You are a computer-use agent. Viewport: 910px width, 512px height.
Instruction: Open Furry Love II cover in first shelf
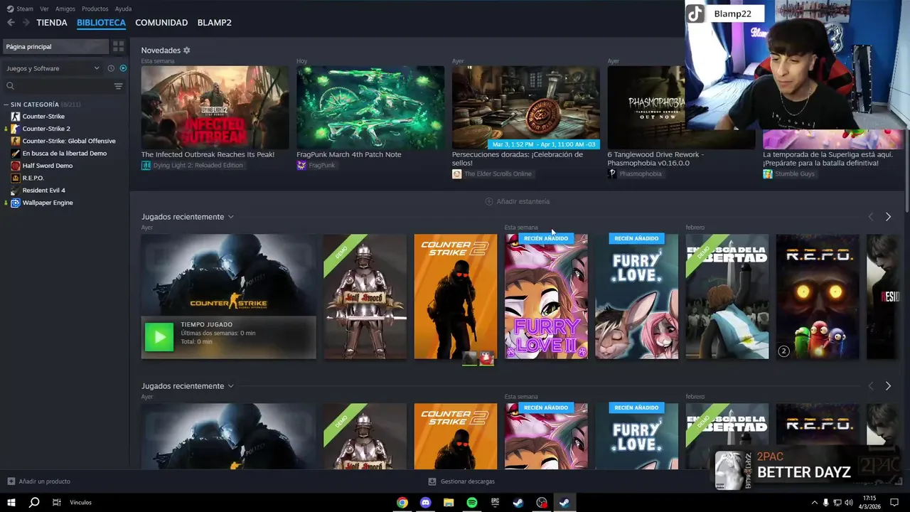546,297
